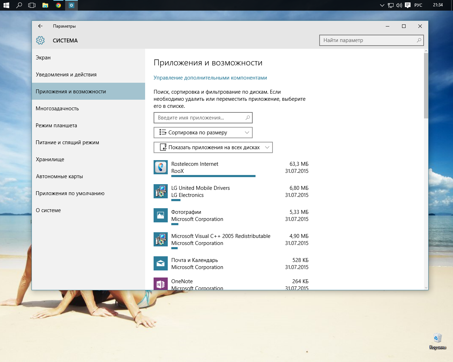Click the back arrow in Параметры window
Image resolution: width=453 pixels, height=362 pixels.
(x=40, y=26)
